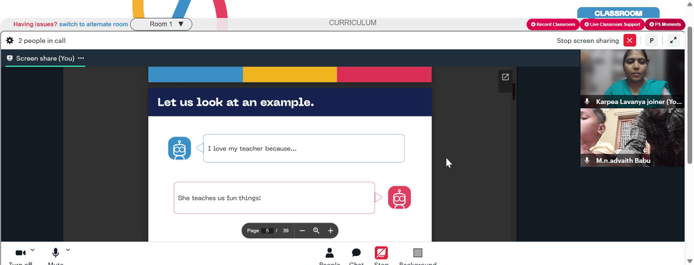Viewport: 694px width, 265px height.
Task: Zoom in with plus icon in PDF toolbar
Action: coord(330,230)
